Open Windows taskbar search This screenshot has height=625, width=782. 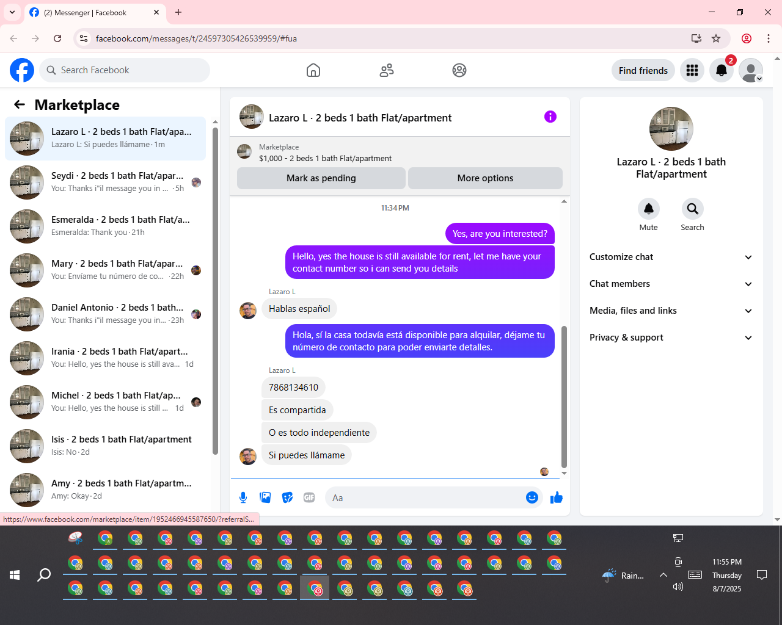click(44, 575)
